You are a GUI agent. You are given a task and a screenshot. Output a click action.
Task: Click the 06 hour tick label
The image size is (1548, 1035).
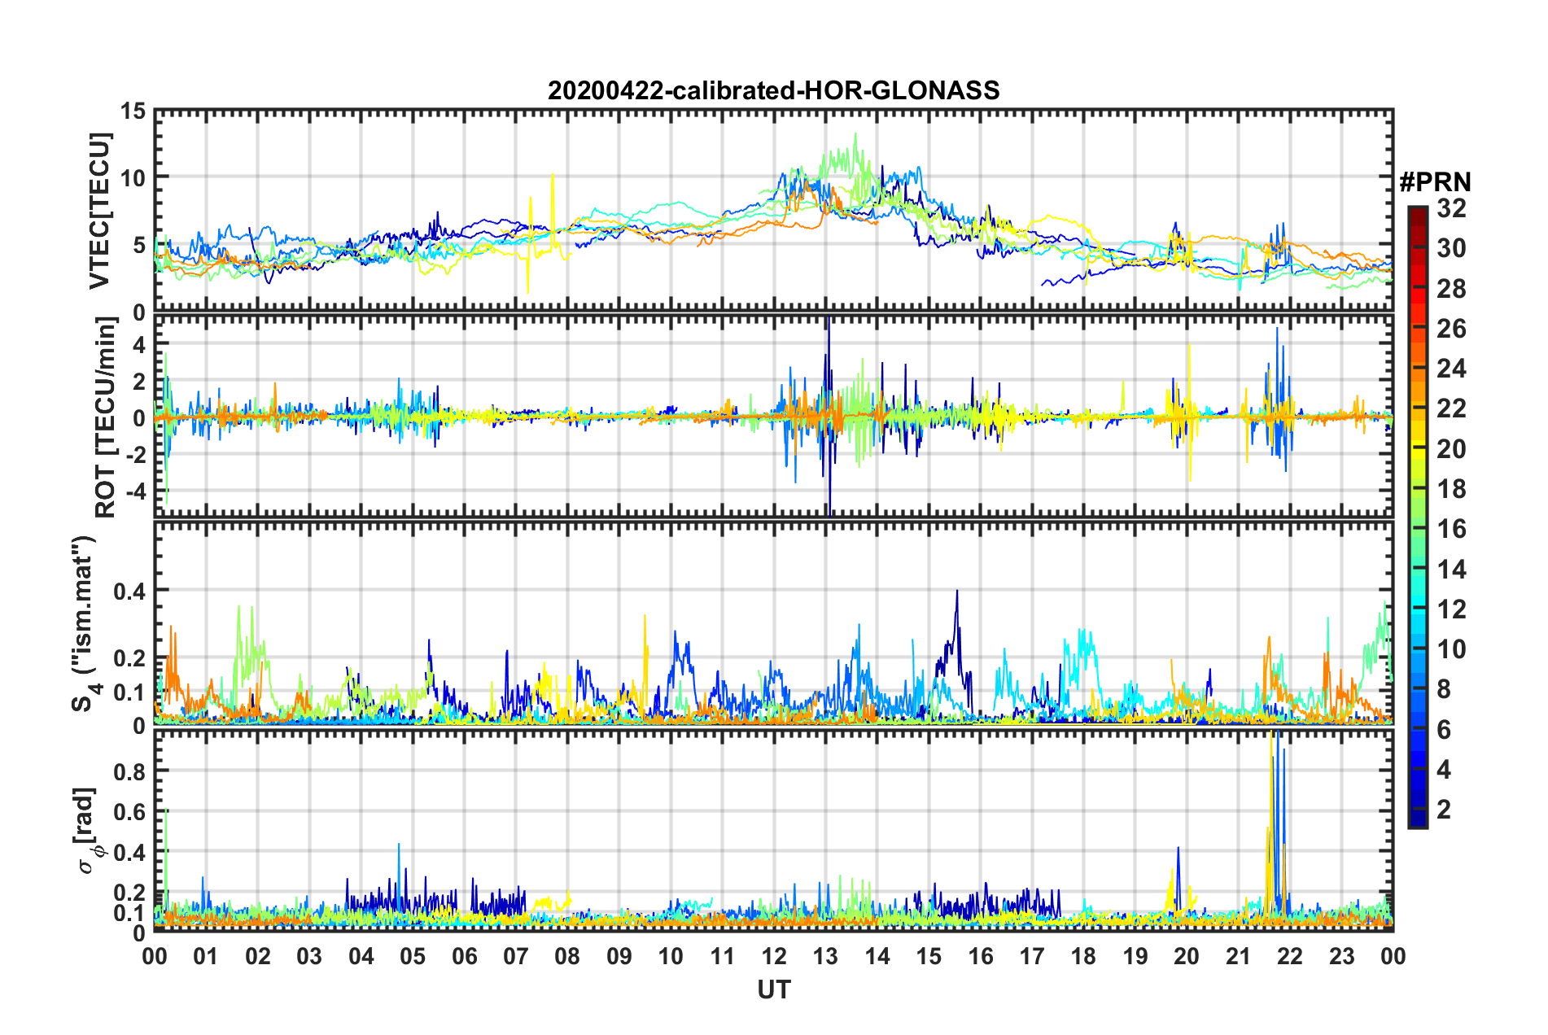tap(464, 955)
